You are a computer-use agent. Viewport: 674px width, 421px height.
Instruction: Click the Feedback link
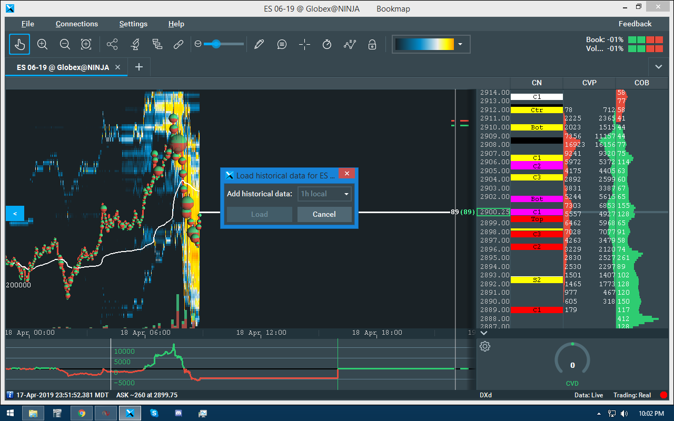pyautogui.click(x=635, y=24)
